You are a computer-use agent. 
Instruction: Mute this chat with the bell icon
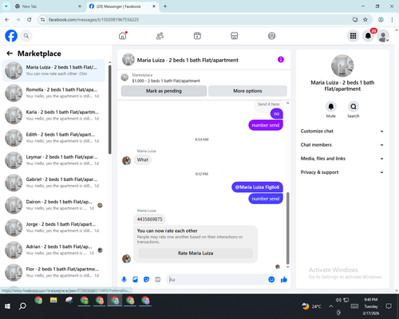pos(331,107)
